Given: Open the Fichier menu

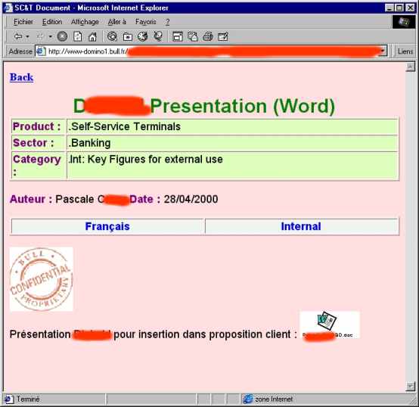Looking at the screenshot, I should coord(23,22).
